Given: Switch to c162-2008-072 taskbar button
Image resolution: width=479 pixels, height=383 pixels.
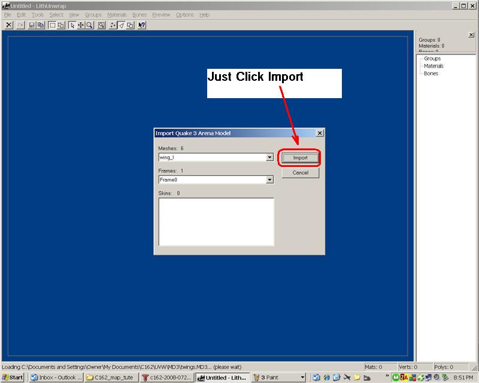Looking at the screenshot, I should pos(167,378).
